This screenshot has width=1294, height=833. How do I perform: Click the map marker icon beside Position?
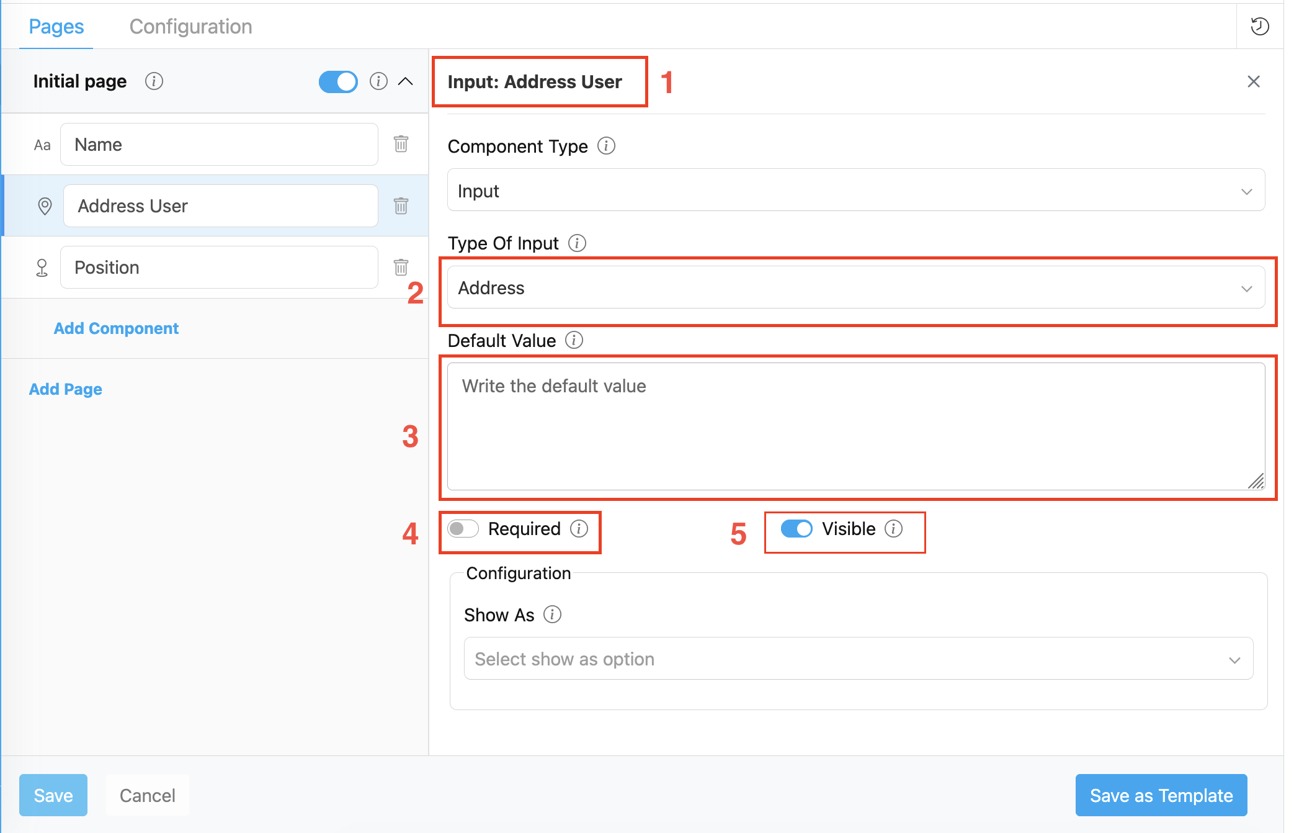click(42, 268)
